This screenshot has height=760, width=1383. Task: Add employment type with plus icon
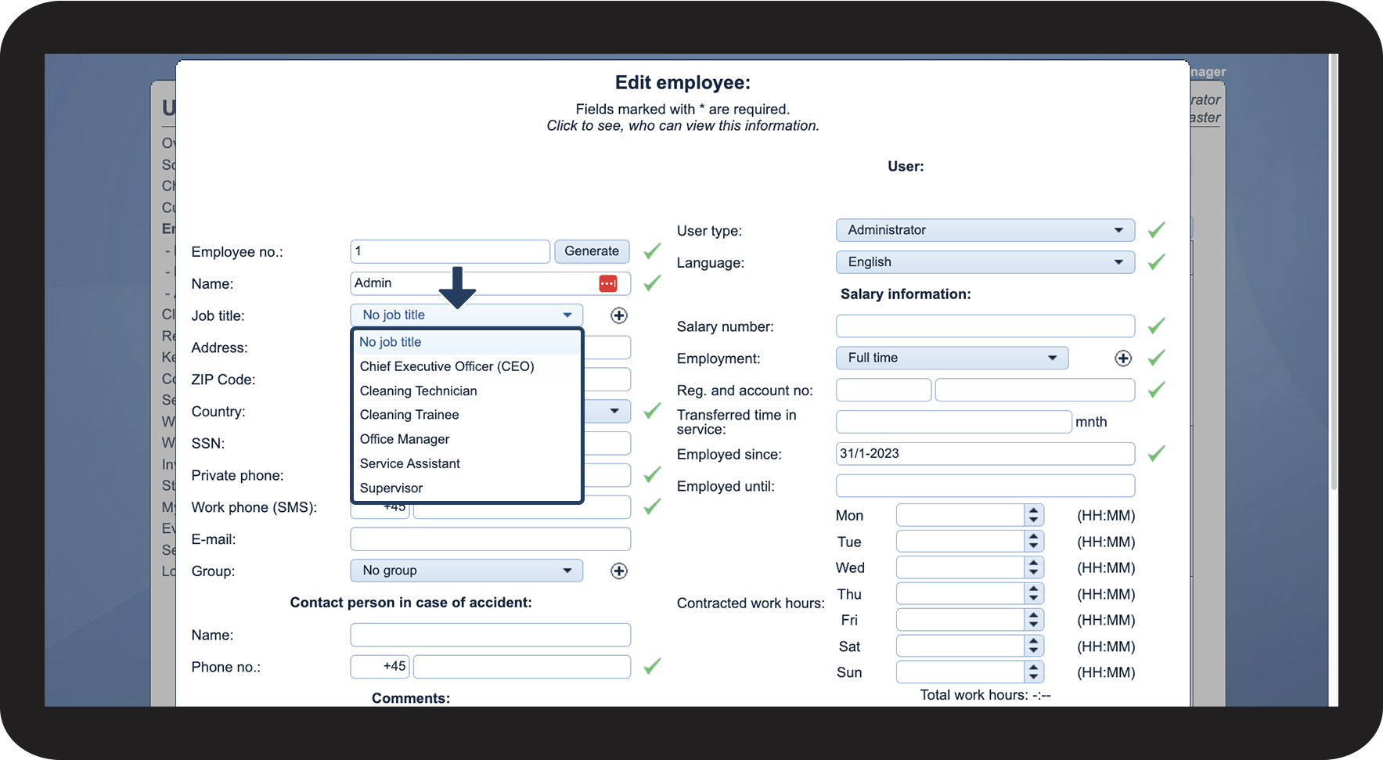click(1123, 358)
